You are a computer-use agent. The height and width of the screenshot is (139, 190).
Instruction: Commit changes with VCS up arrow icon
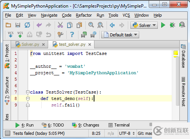20,34
